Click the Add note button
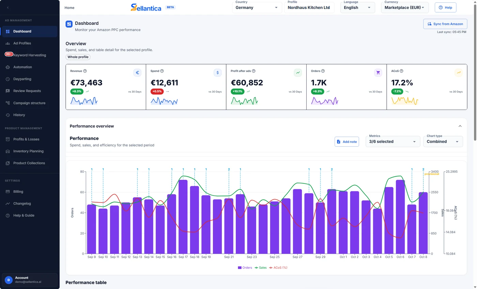 coord(347,142)
